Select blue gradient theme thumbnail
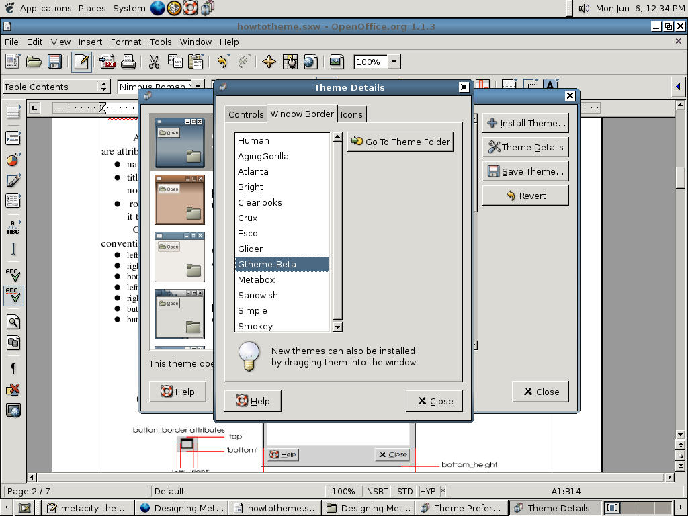This screenshot has height=516, width=688. pos(180,142)
